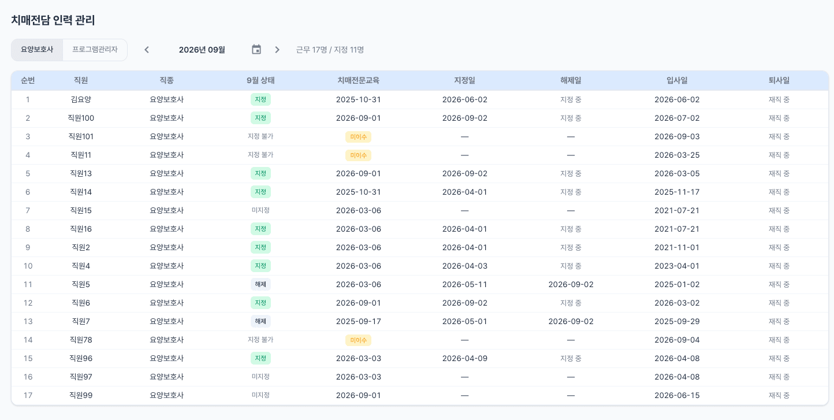The height and width of the screenshot is (420, 834).
Task: Click the hire date 2021-11-01
Action: click(x=677, y=247)
